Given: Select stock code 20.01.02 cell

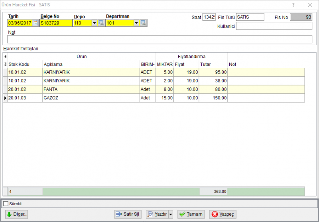Looking at the screenshot, I should 25,89.
